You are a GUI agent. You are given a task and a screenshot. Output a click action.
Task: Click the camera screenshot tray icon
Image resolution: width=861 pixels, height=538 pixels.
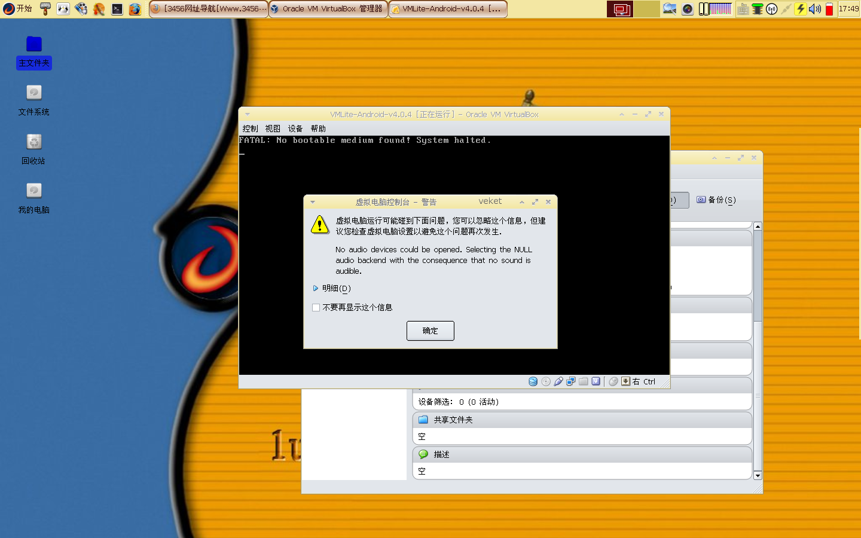click(x=688, y=9)
